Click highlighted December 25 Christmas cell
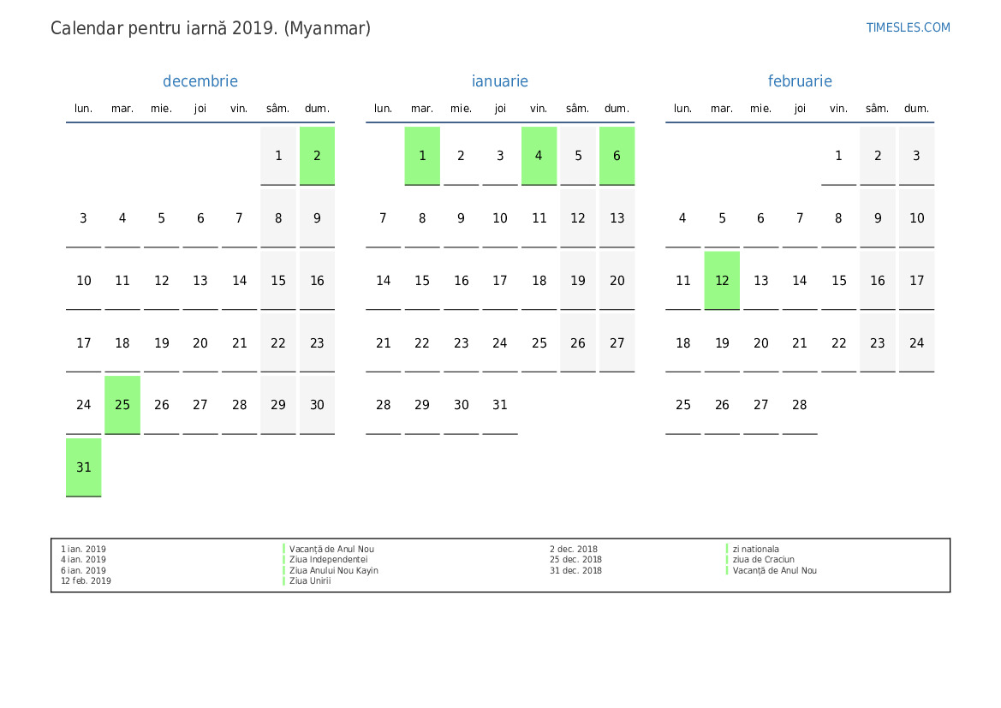The width and height of the screenshot is (1001, 708). pyautogui.click(x=122, y=405)
